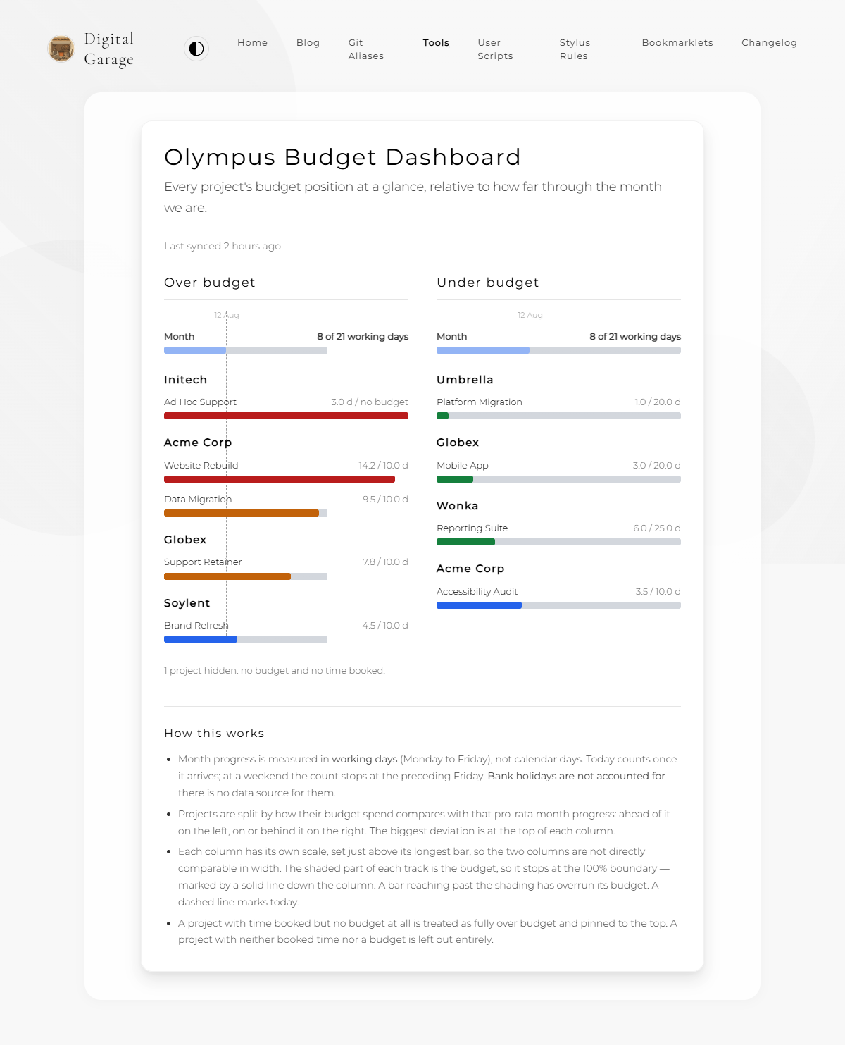Image resolution: width=845 pixels, height=1045 pixels.
Task: Click the '3.5 / 10.0 d' value
Action: 658,591
